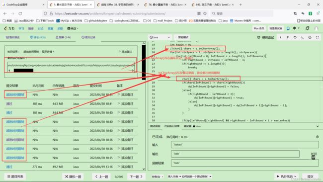Viewport: 323px width, 182px height.
Task: Open the 填入示例 dropdown
Action: point(174,177)
